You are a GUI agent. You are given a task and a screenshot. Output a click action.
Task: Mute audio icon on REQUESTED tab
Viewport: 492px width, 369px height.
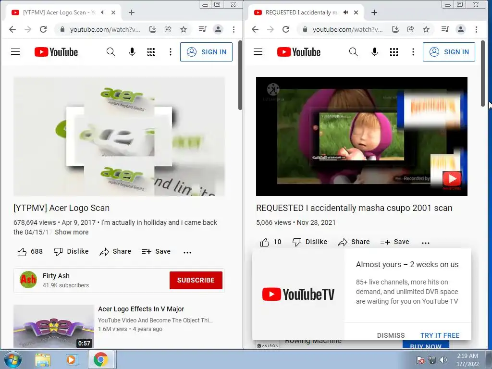pyautogui.click(x=345, y=12)
